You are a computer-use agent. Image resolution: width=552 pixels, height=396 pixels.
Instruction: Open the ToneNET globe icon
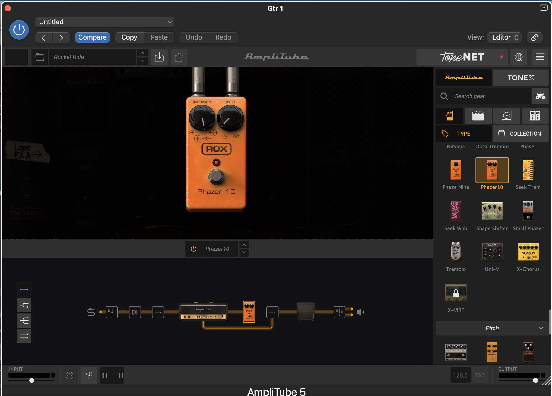[x=518, y=57]
